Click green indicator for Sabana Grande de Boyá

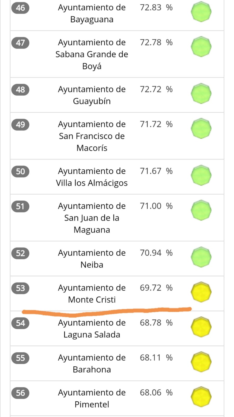(201, 47)
